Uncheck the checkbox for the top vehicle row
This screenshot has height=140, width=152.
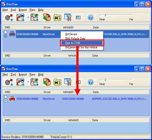(6, 36)
